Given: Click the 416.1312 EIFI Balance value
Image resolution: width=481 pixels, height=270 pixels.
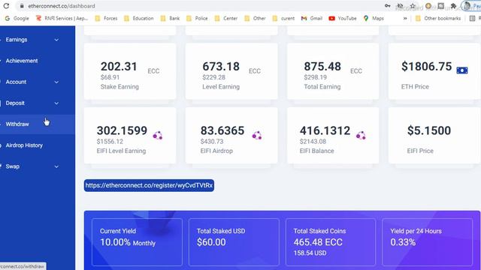Looking at the screenshot, I should tap(325, 130).
